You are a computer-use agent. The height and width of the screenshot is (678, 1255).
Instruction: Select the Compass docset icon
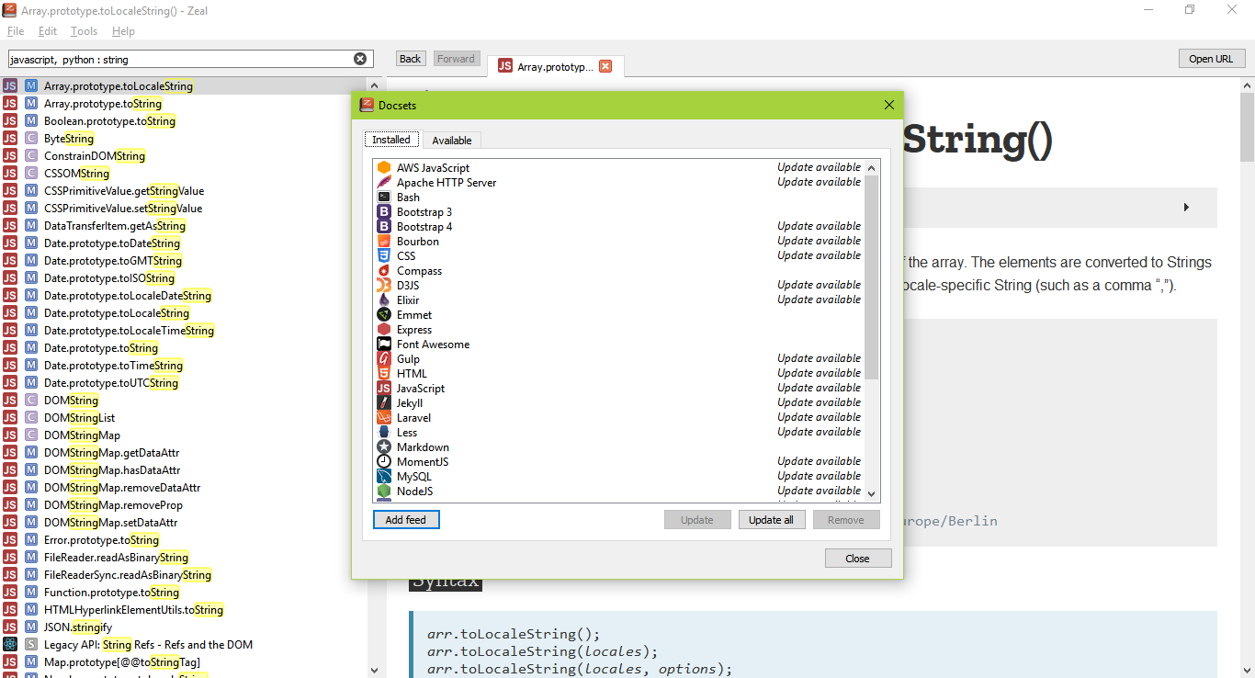click(384, 271)
